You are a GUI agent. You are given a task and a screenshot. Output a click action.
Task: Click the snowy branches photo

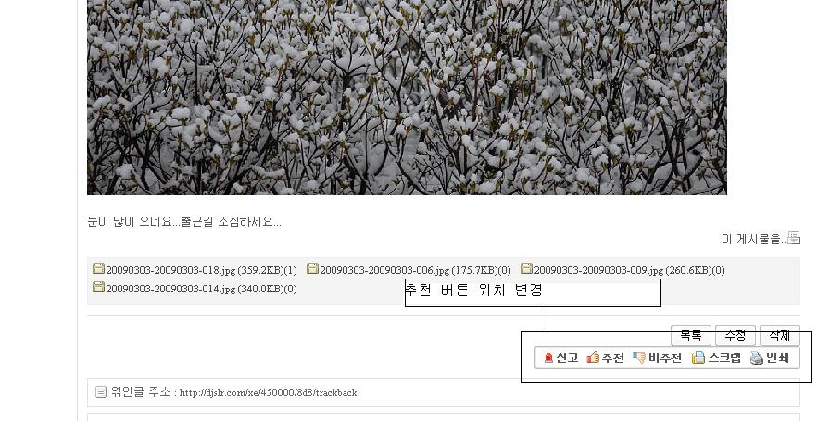click(407, 97)
